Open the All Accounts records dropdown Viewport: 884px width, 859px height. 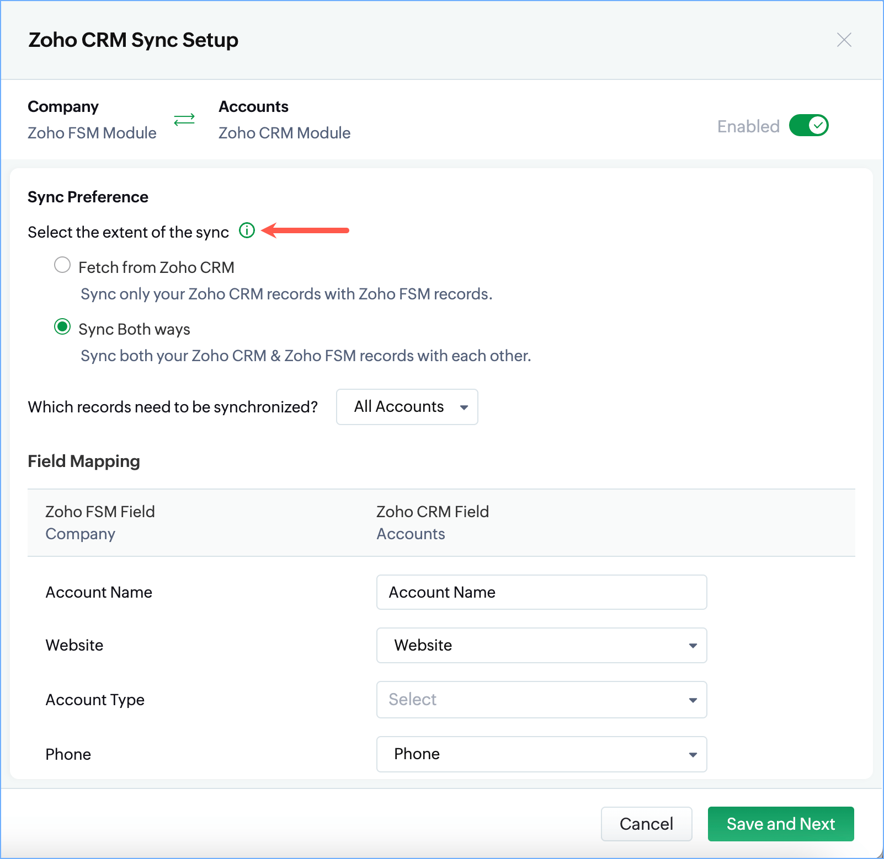407,407
